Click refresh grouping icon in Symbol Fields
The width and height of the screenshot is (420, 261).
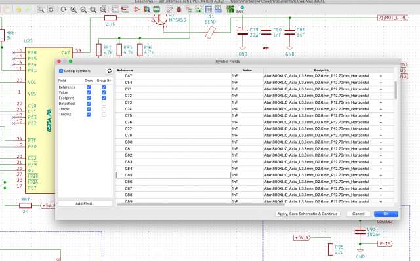point(110,71)
